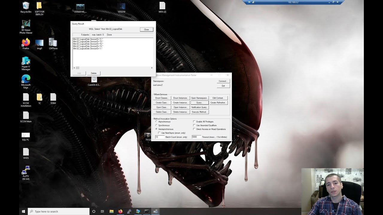Select the SCCM Main file icon
This screenshot has height=215, width=383.
(x=26, y=117)
